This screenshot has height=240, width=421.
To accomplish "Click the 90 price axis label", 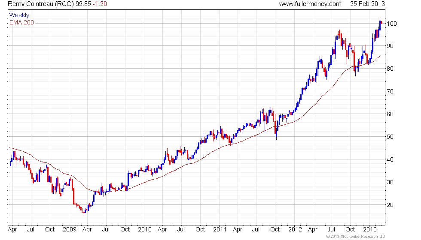I will (390, 46).
